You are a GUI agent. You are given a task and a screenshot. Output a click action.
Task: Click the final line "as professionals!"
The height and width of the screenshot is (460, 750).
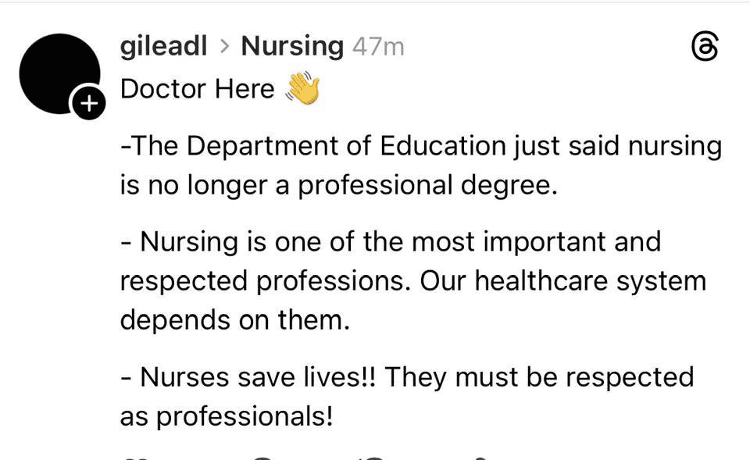[x=226, y=416]
